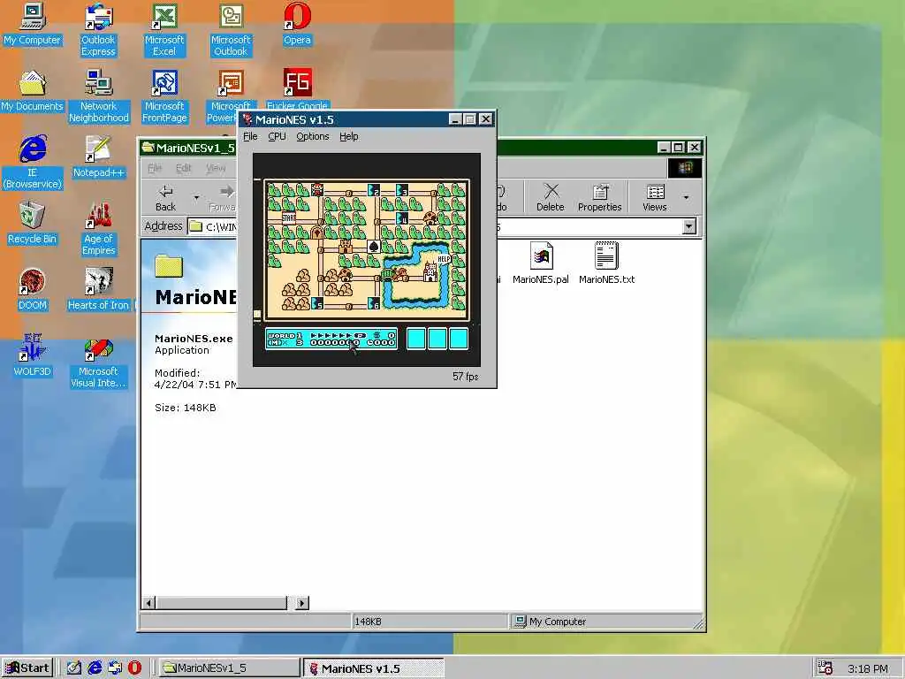Open the My Computer desktop icon
The image size is (905, 679).
coord(32,24)
